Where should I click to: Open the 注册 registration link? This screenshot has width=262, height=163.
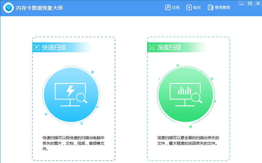(x=176, y=8)
